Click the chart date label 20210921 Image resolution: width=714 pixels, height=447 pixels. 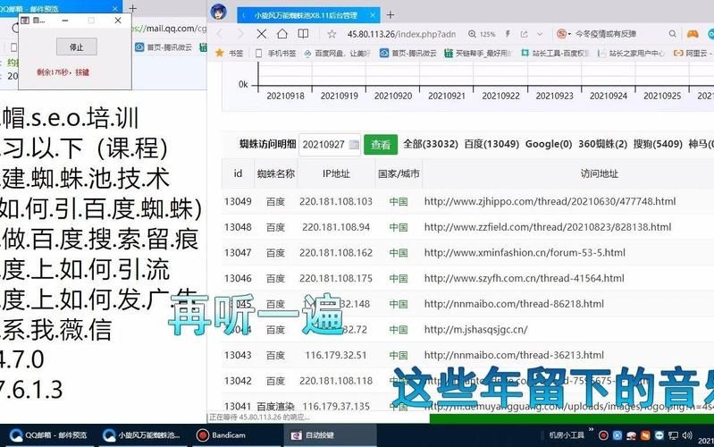447,96
